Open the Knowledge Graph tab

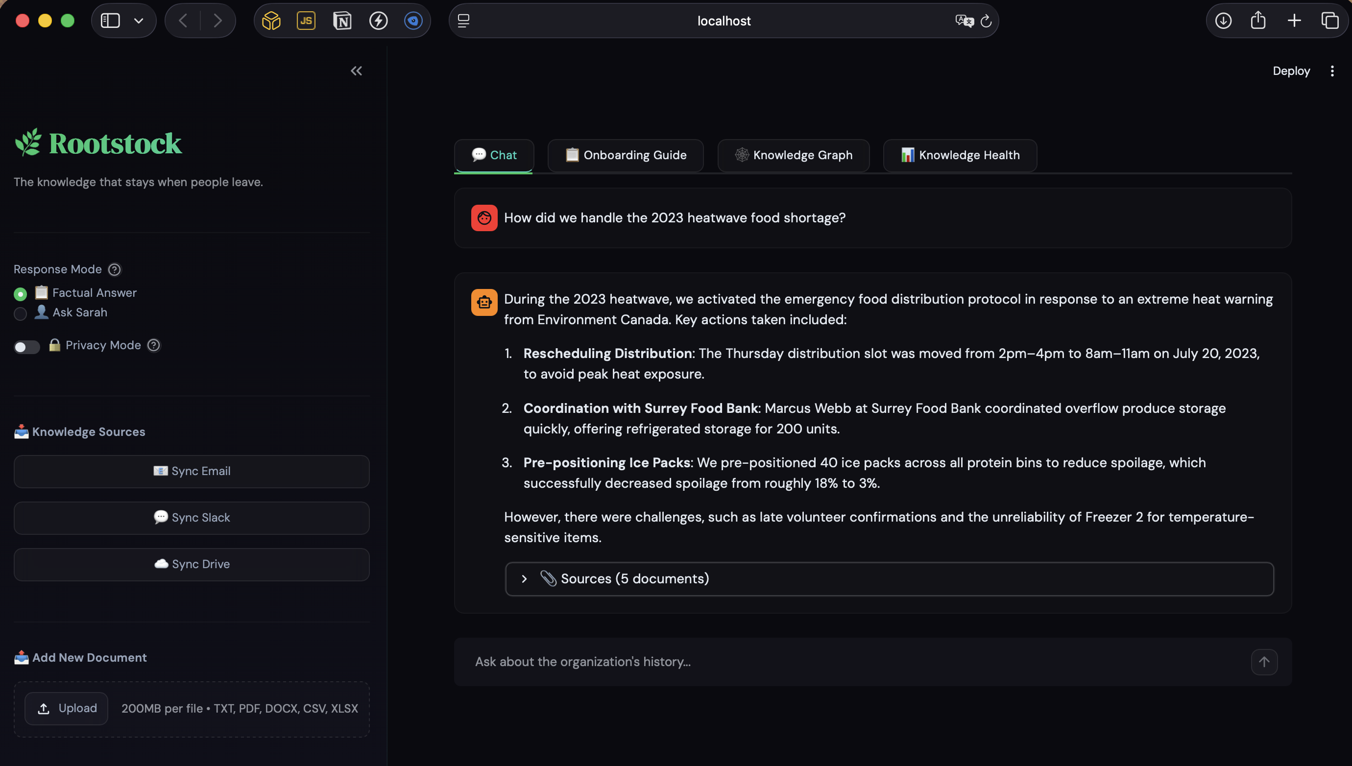pyautogui.click(x=793, y=155)
